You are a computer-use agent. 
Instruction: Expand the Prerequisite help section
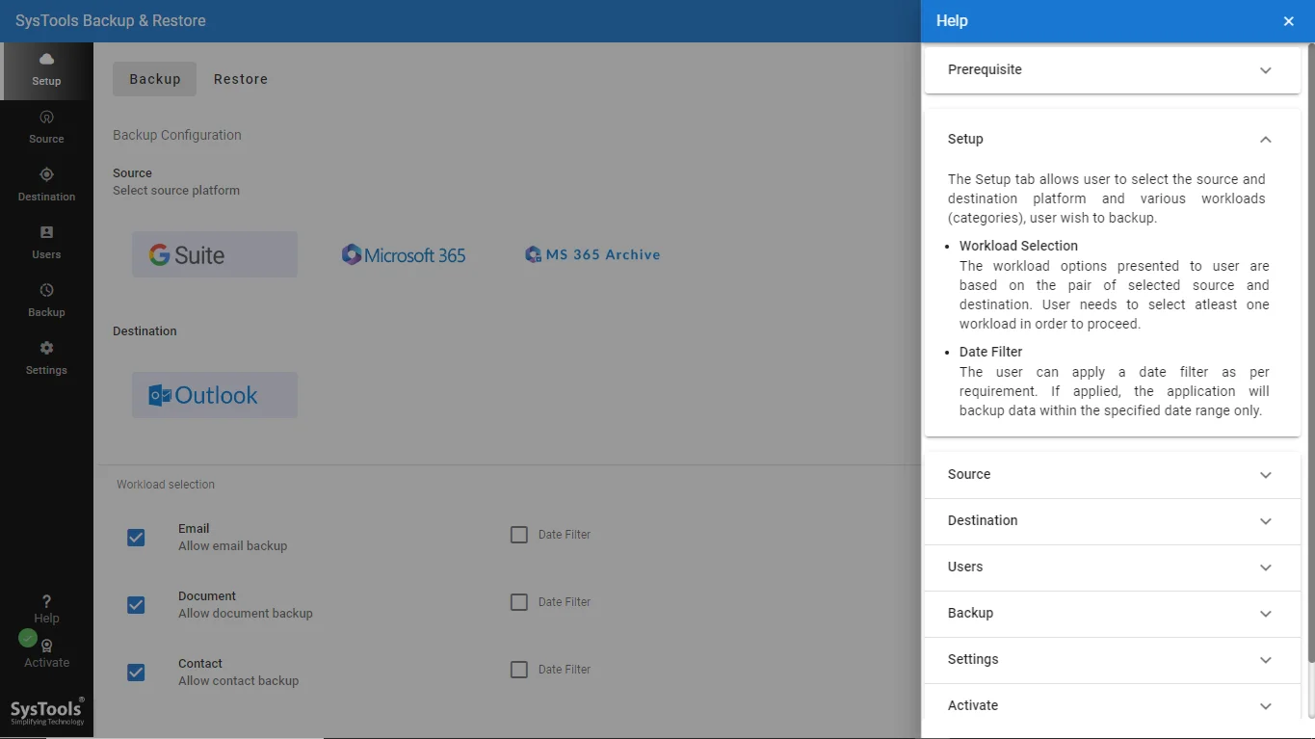[1113, 69]
